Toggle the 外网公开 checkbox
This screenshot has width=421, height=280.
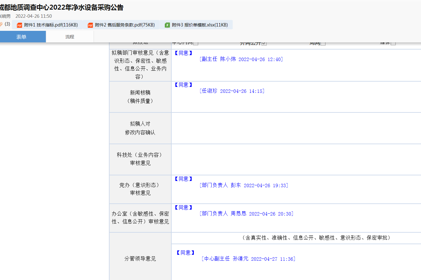pyautogui.click(x=264, y=43)
